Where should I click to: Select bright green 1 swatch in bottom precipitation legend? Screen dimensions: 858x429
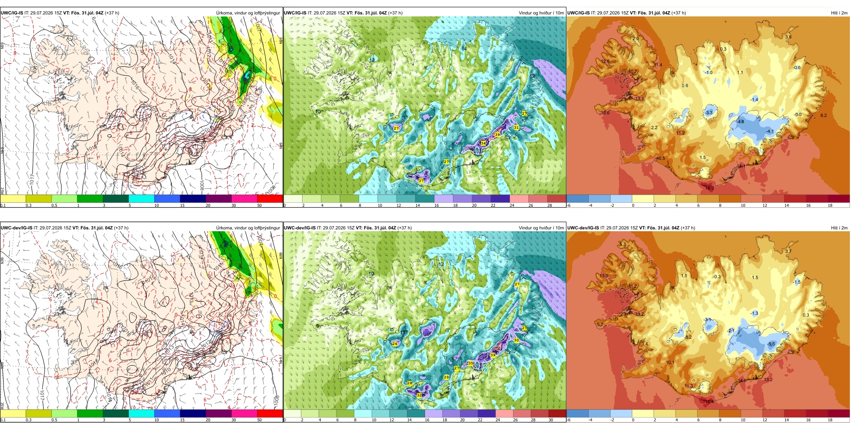(90, 413)
